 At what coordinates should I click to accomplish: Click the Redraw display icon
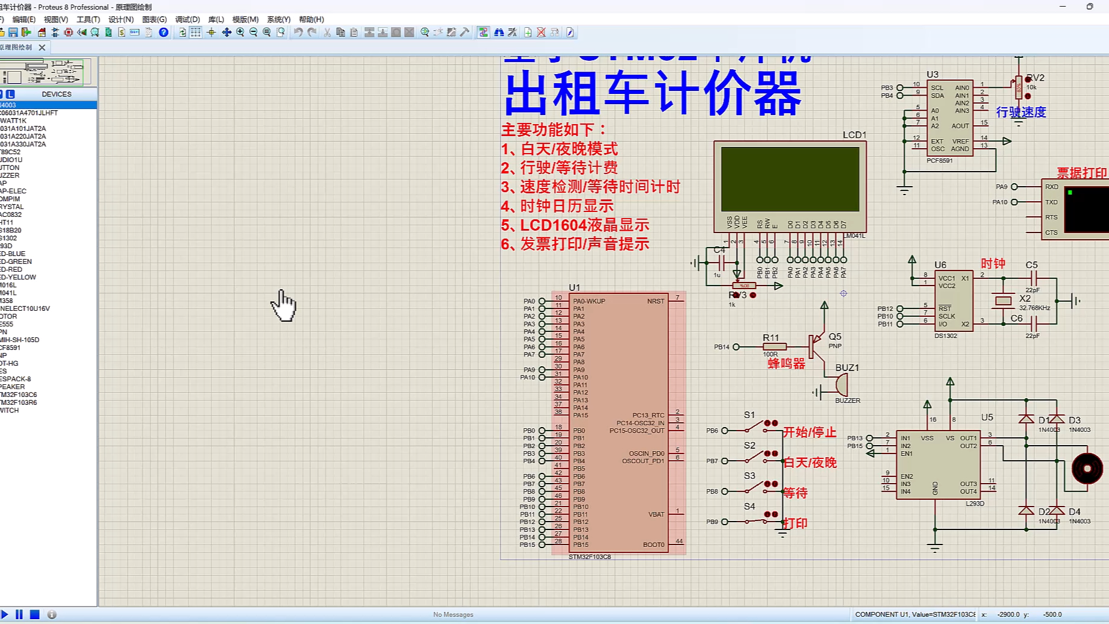[183, 33]
